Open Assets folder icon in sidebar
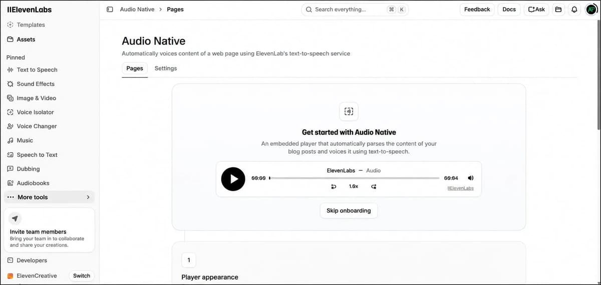 coord(11,39)
